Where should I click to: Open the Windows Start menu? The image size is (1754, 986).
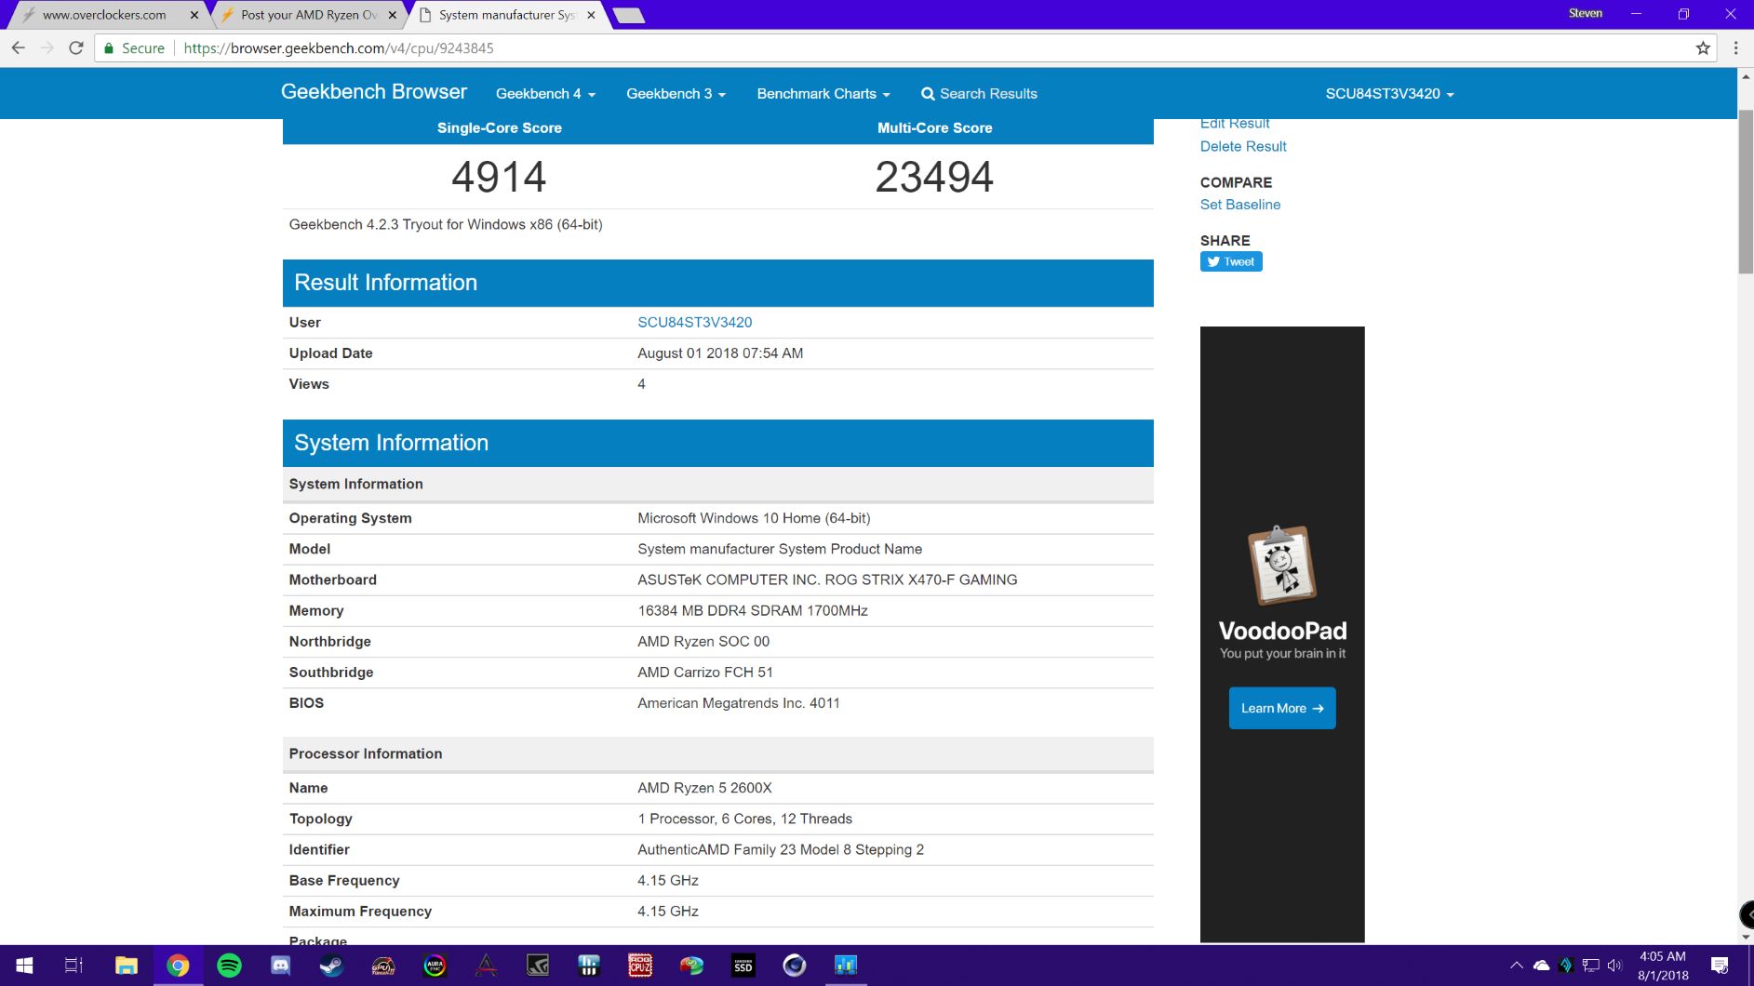tap(25, 966)
